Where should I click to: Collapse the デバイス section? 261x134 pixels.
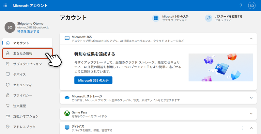(x=251, y=128)
